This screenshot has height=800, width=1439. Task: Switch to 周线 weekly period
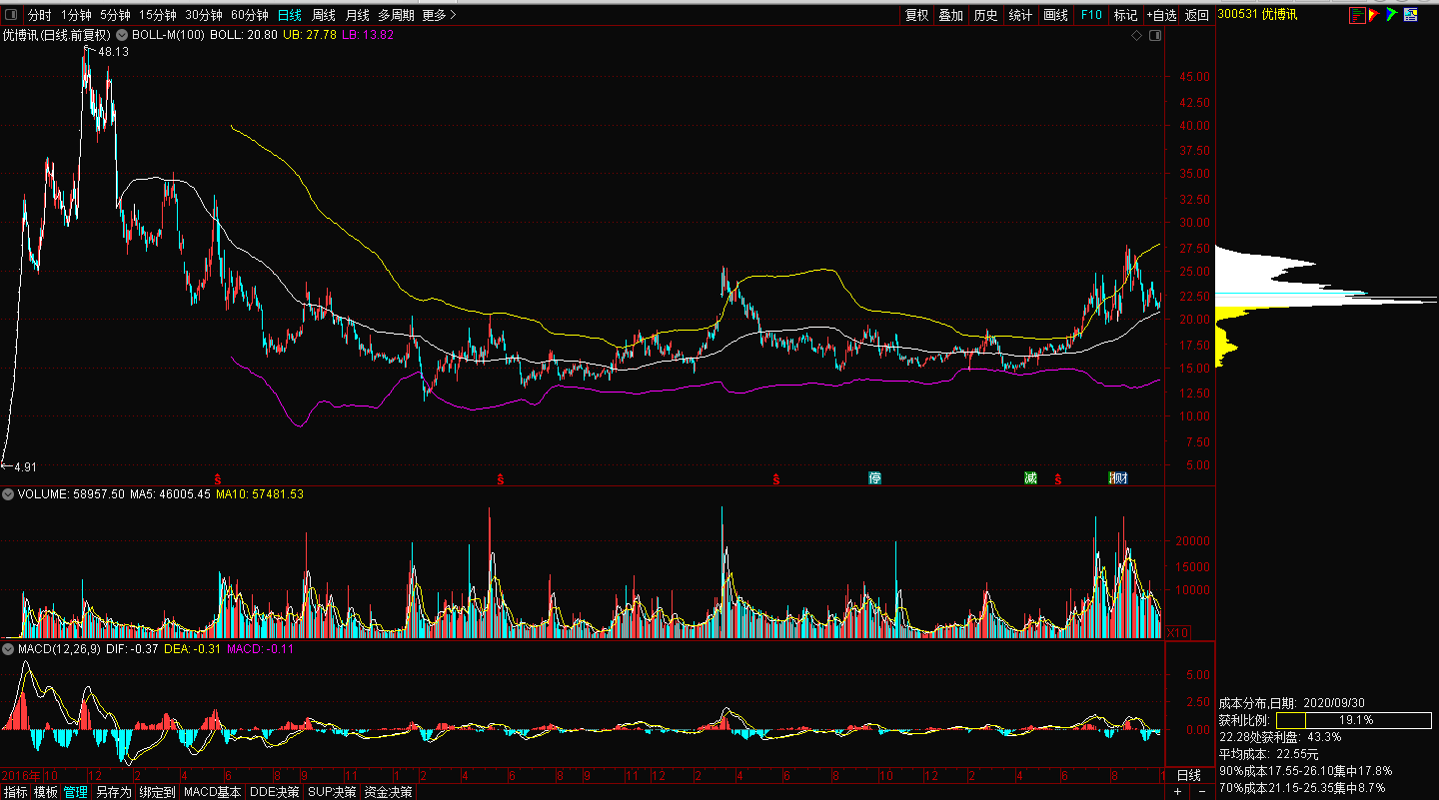coord(323,15)
